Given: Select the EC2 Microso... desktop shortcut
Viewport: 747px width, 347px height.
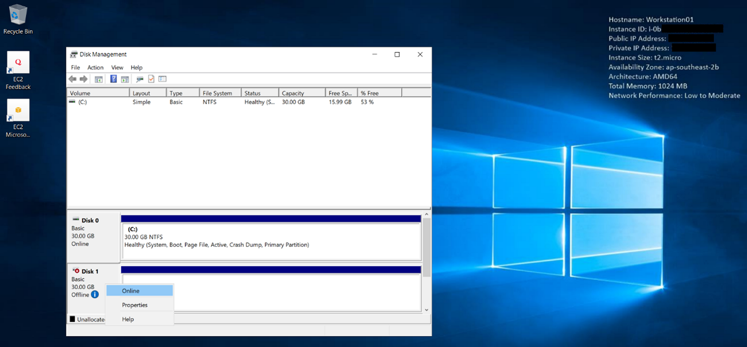Looking at the screenshot, I should tap(18, 119).
